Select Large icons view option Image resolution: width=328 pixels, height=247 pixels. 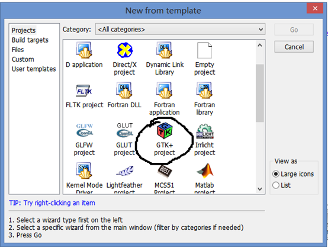293,174
